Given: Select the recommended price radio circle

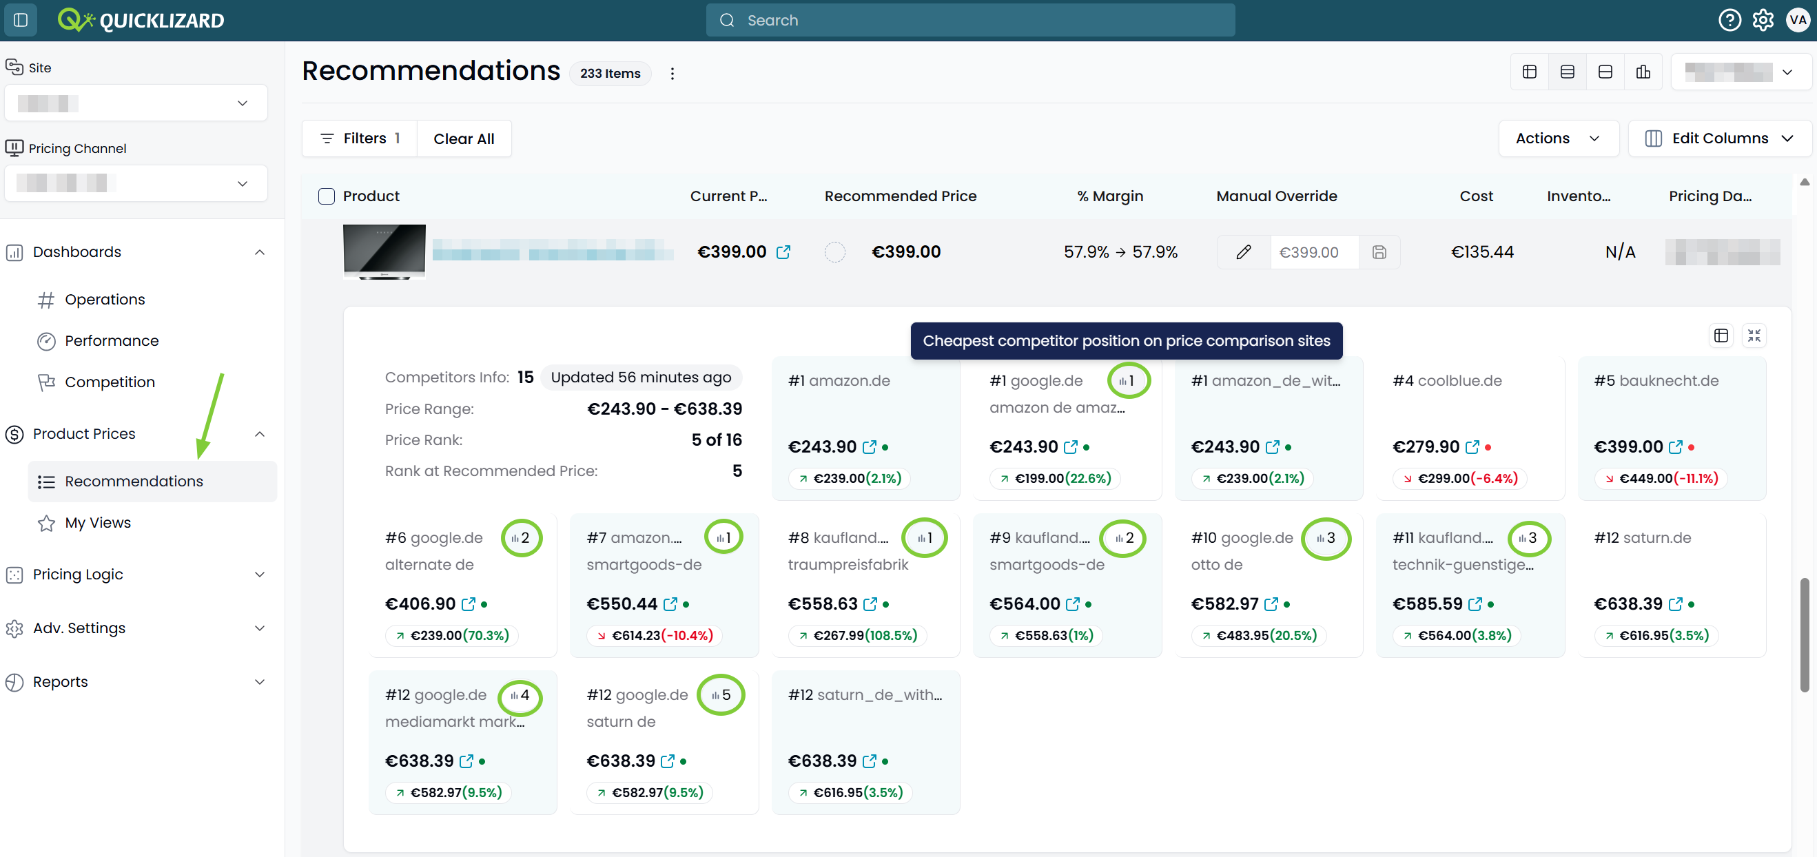Looking at the screenshot, I should (x=834, y=252).
